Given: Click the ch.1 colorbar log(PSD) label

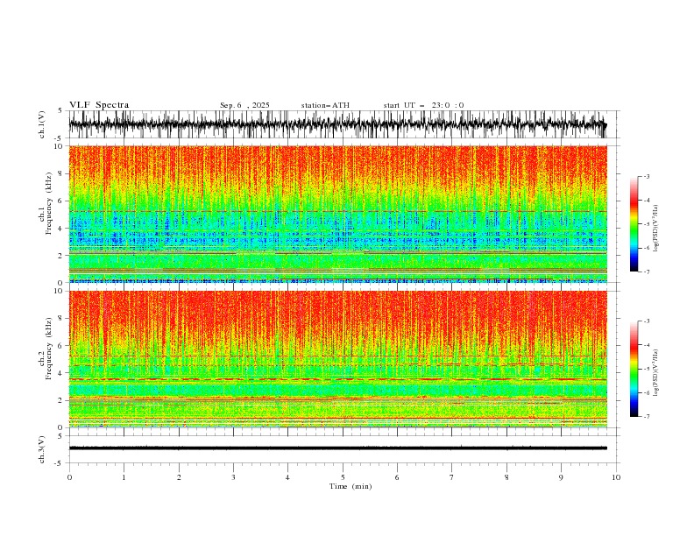Looking at the screenshot, I should [656, 229].
